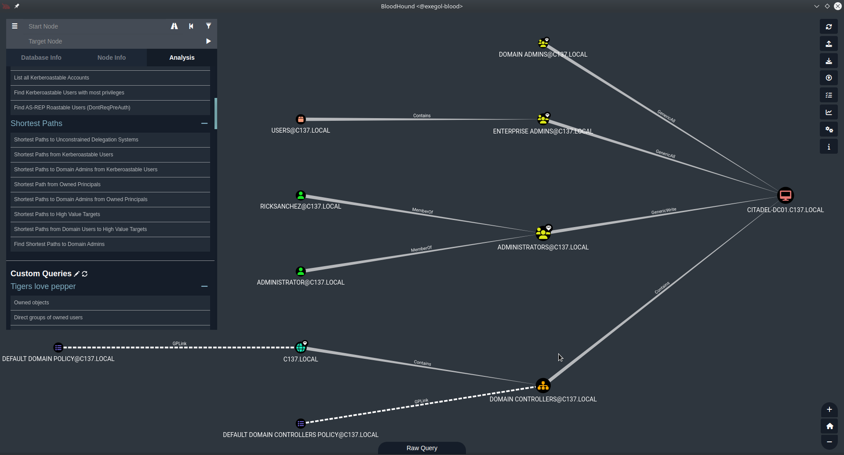The height and width of the screenshot is (455, 844).
Task: Open the settings gears icon
Action: pyautogui.click(x=829, y=130)
